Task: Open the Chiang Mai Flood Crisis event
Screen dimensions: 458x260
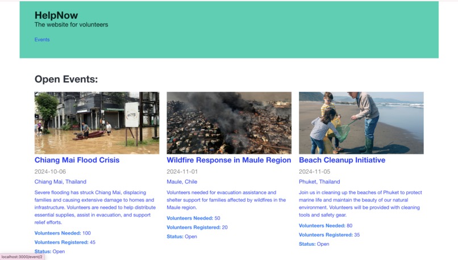Action: [x=77, y=160]
